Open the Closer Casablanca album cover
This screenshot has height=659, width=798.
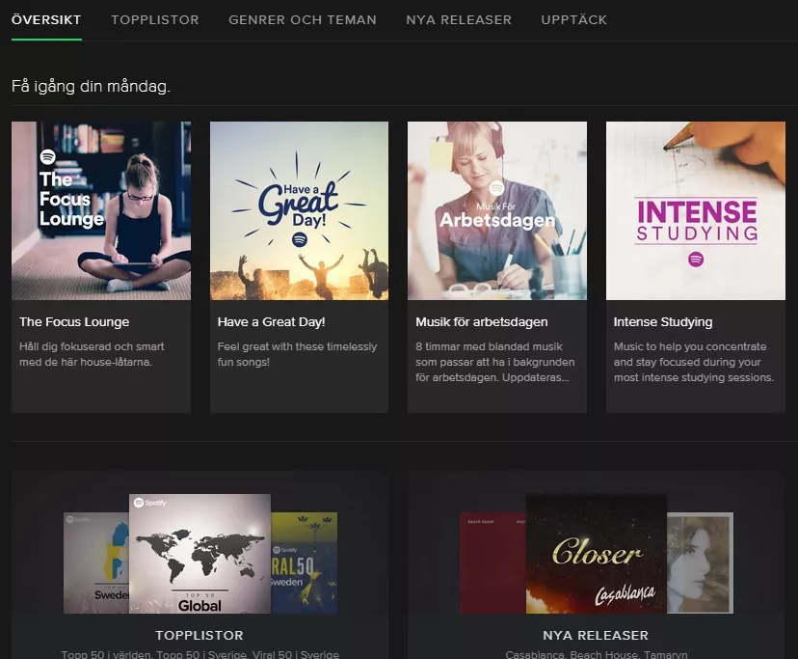596,554
